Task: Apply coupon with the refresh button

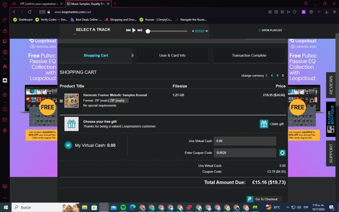Action: (x=282, y=153)
